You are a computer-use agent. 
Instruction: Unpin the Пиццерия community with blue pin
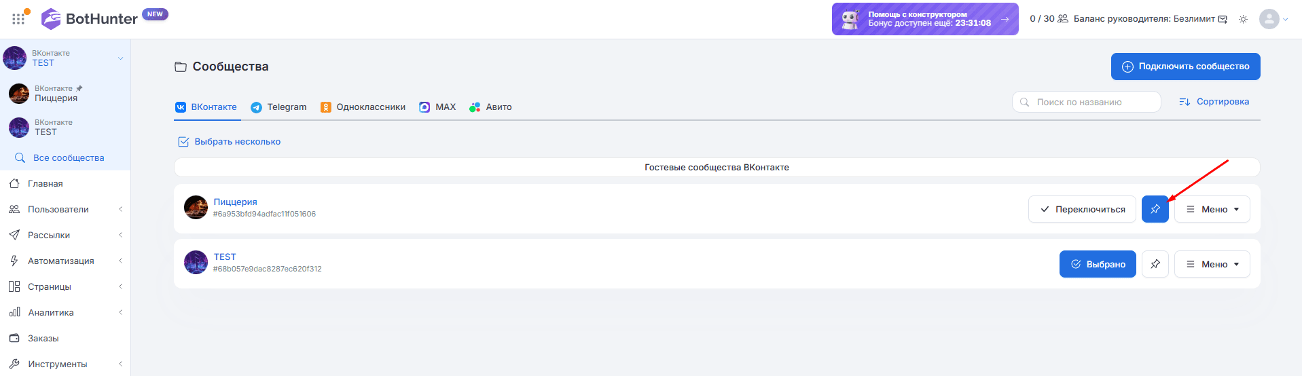(x=1155, y=209)
